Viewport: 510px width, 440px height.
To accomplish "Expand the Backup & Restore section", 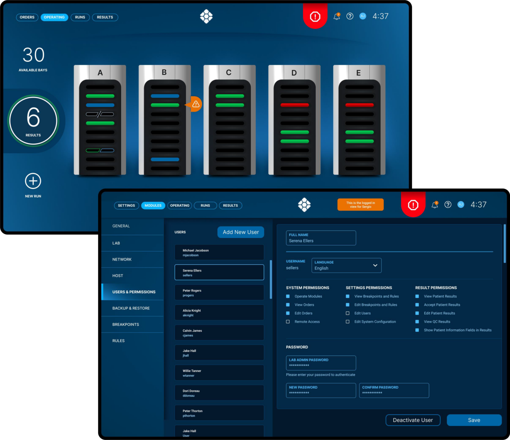I will pyautogui.click(x=131, y=308).
